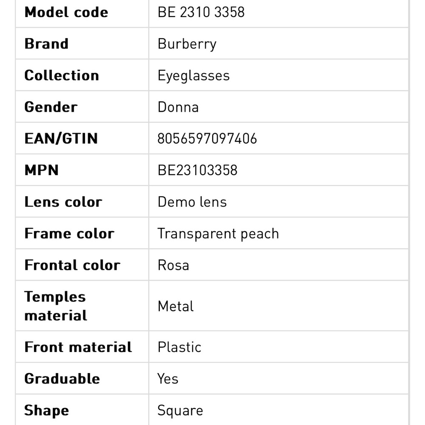
Task: Click the Model code value BE 2310 3358
Action: pyautogui.click(x=201, y=12)
